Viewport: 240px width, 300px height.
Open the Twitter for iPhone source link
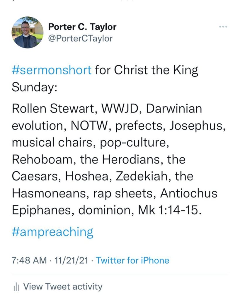coord(132,260)
